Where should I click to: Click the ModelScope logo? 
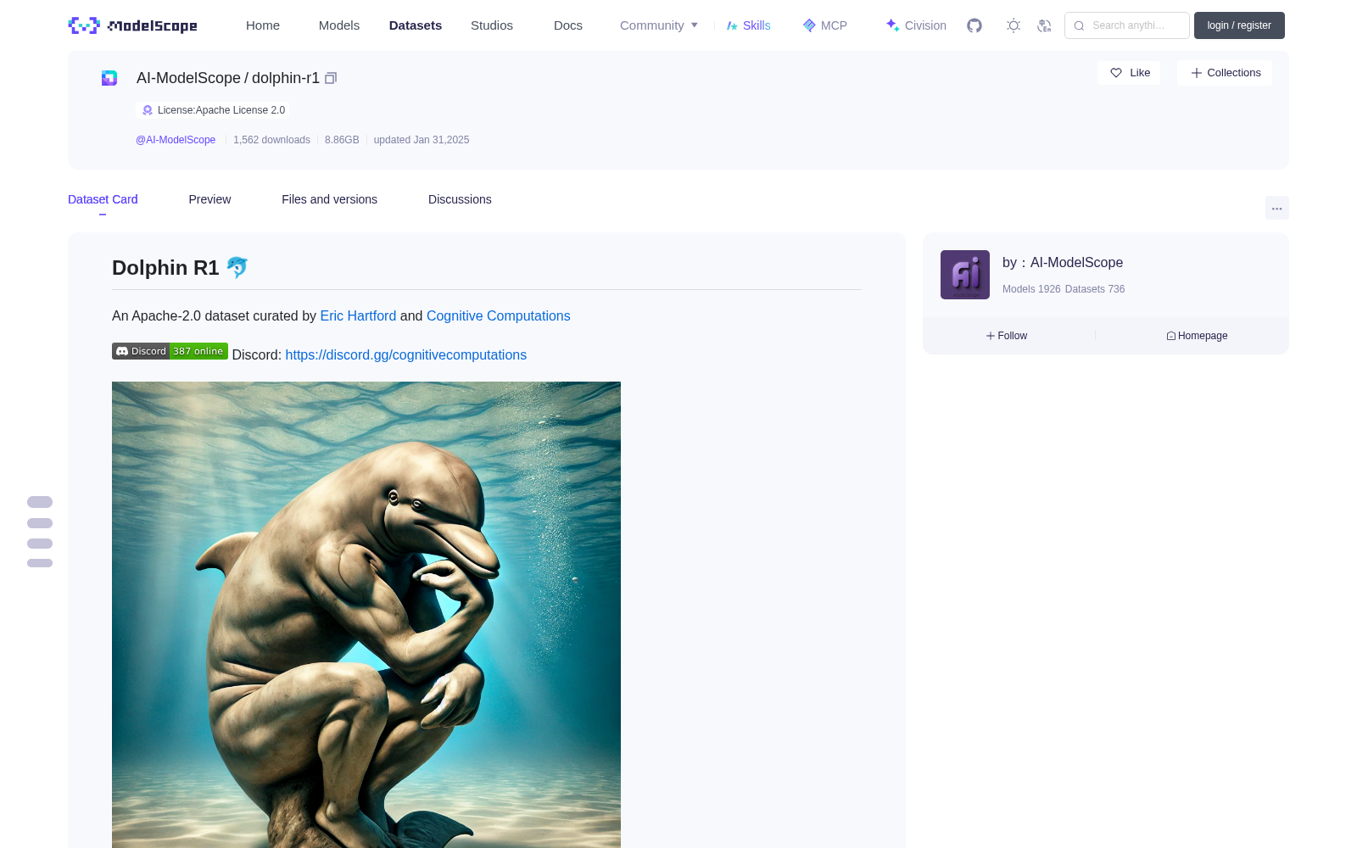(132, 25)
